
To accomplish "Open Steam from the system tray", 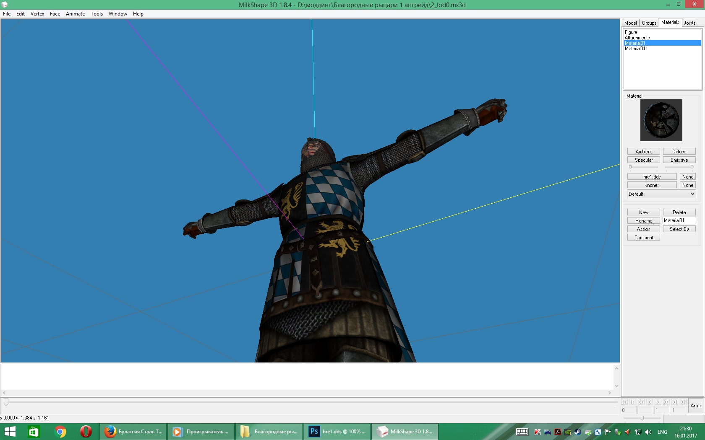I will [578, 432].
